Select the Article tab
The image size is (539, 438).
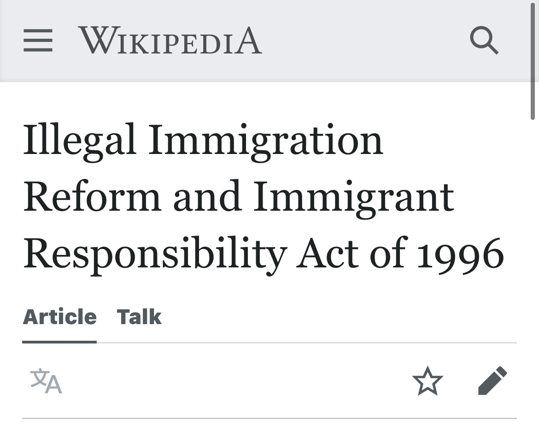coord(59,317)
